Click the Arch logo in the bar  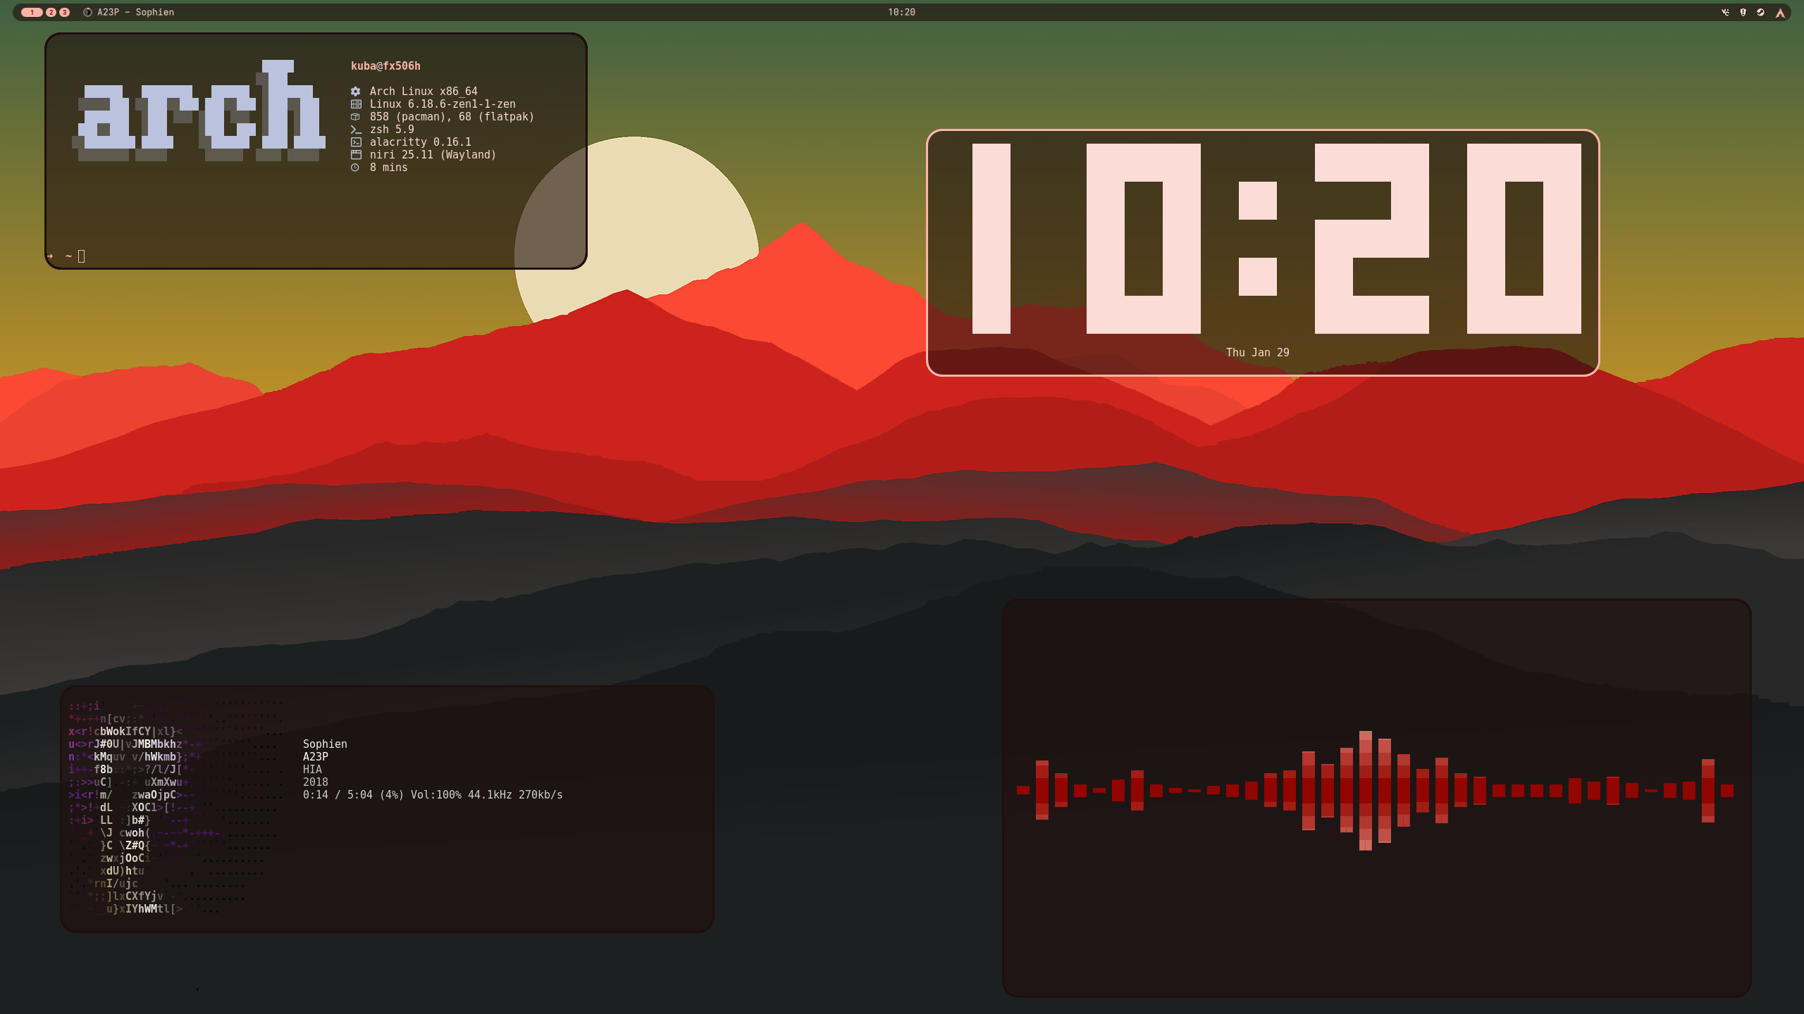tap(1780, 12)
